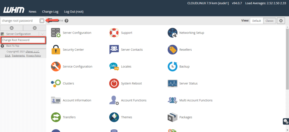
Task: Click Security Center label
Action: click(73, 50)
